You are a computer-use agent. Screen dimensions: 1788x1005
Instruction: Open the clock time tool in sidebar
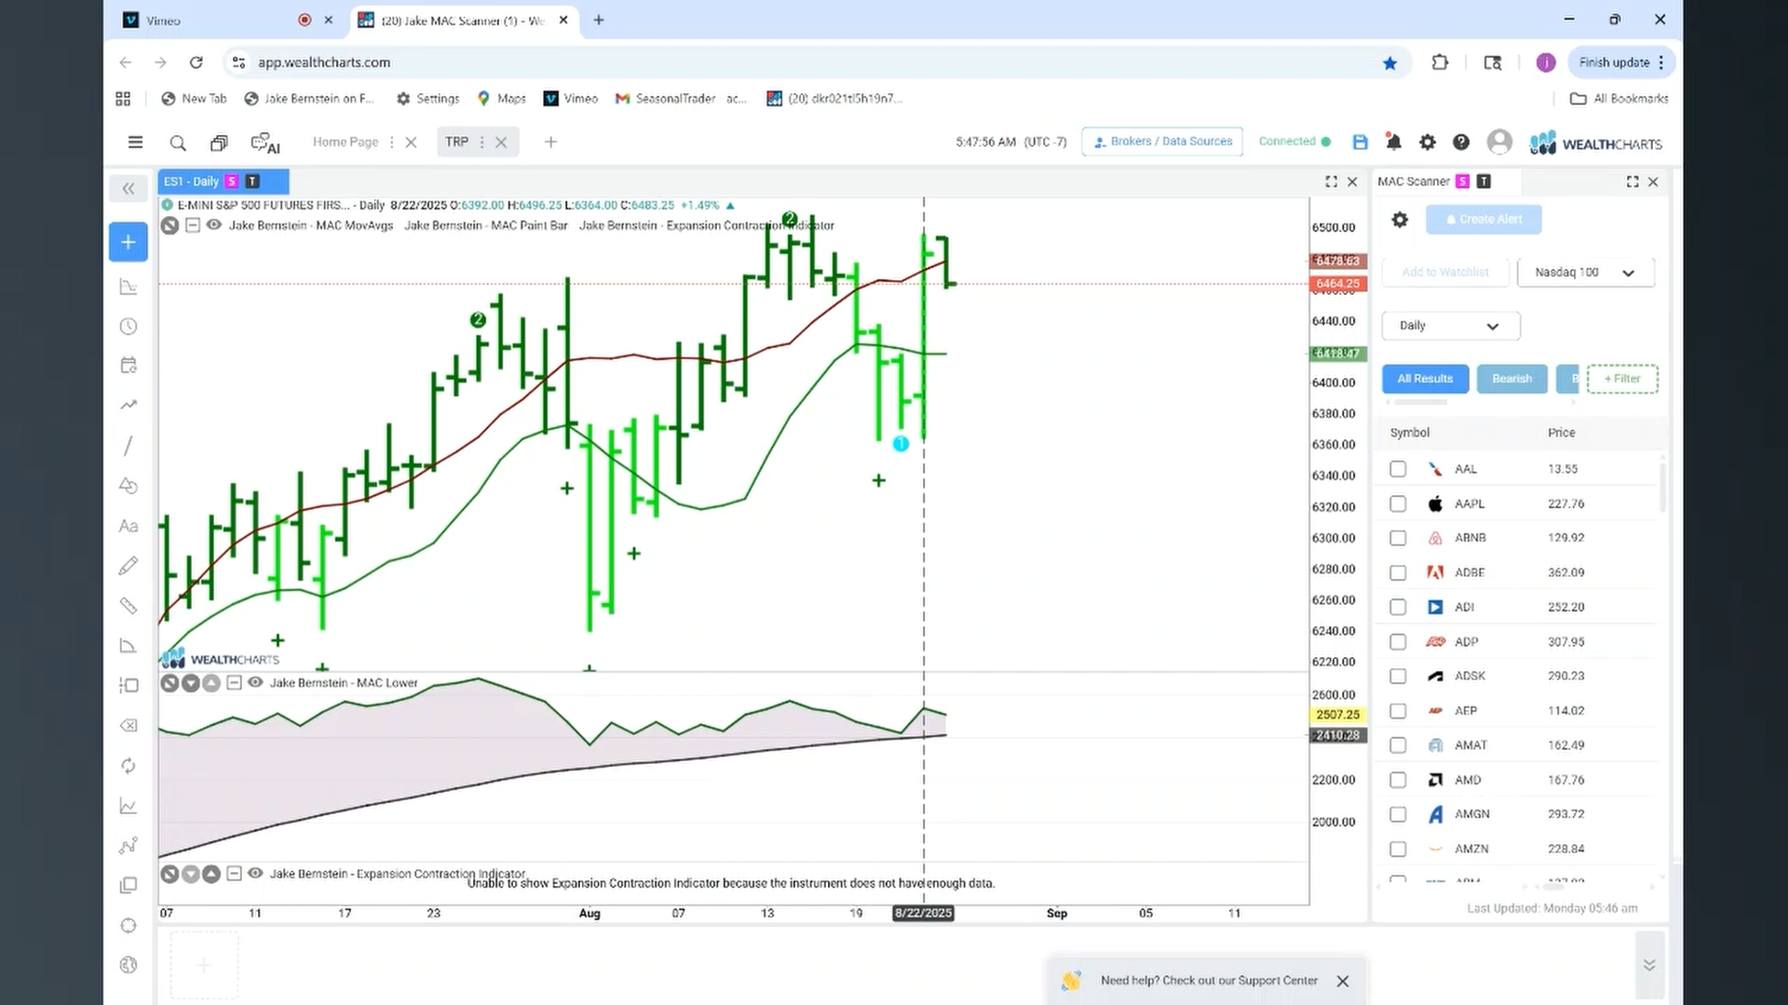click(x=129, y=327)
